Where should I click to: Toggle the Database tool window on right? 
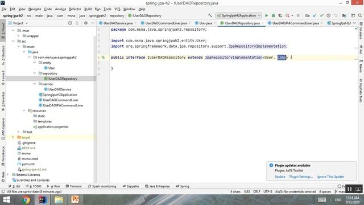point(361,31)
